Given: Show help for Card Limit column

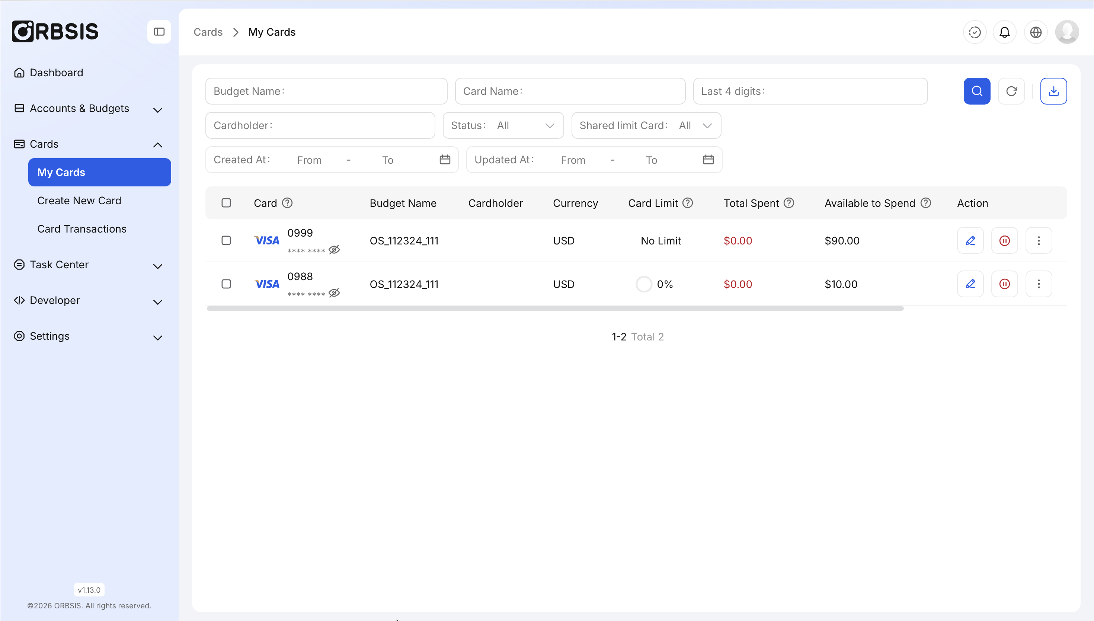Looking at the screenshot, I should (x=688, y=203).
